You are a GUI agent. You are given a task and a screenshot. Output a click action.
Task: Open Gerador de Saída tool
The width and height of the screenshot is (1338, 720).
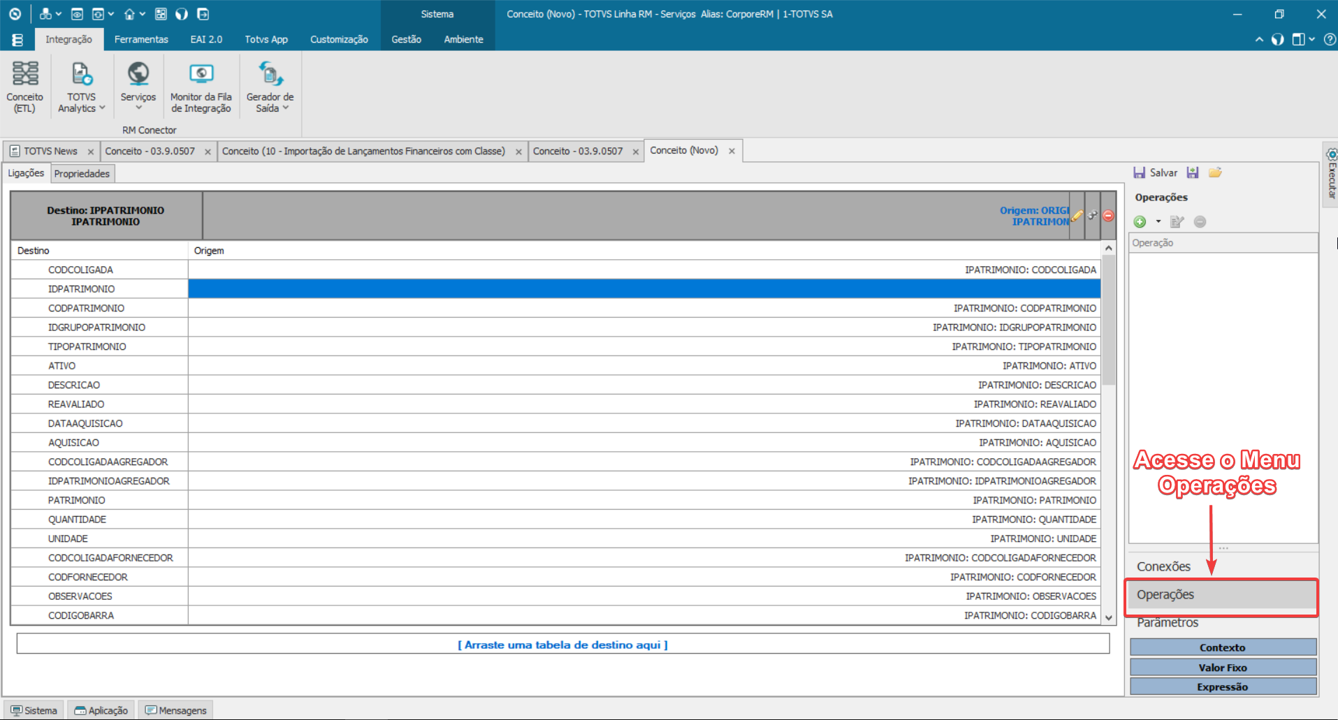(x=270, y=87)
